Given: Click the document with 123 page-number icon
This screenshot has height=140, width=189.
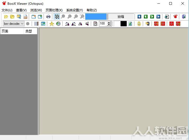Looking at the screenshot, I should [25, 17].
